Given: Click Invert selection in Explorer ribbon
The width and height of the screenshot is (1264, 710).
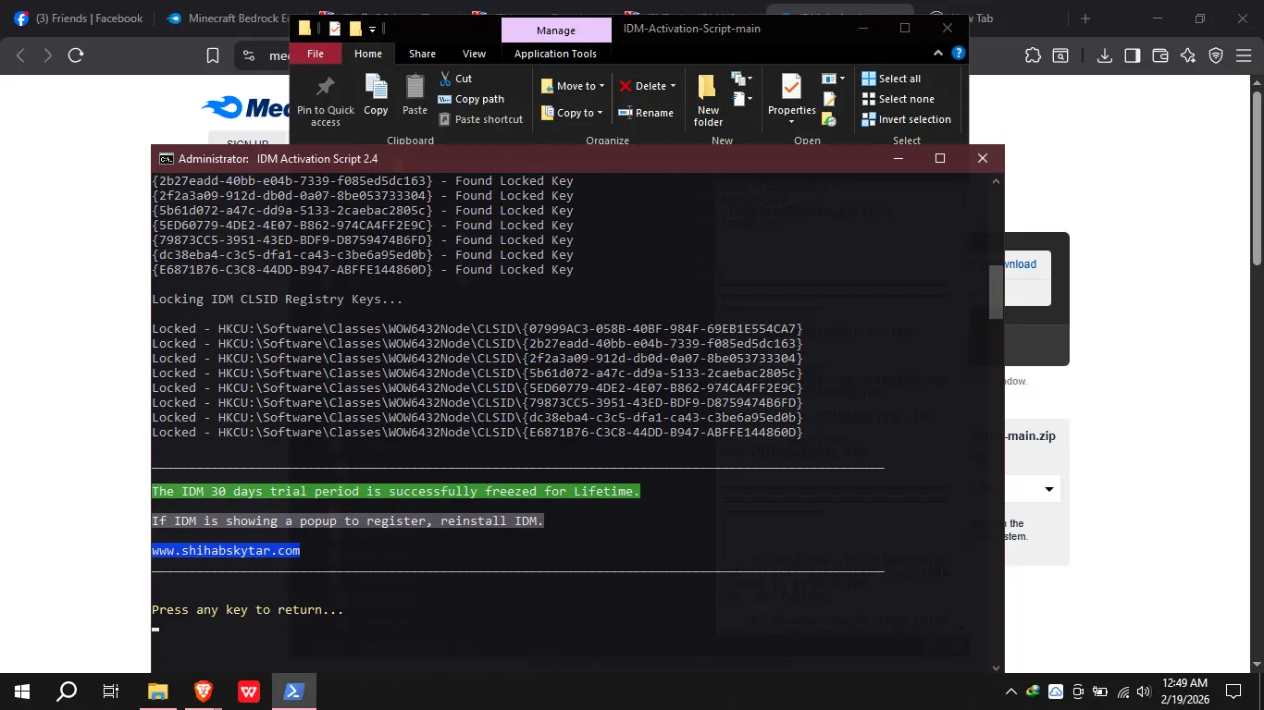Looking at the screenshot, I should coord(906,119).
